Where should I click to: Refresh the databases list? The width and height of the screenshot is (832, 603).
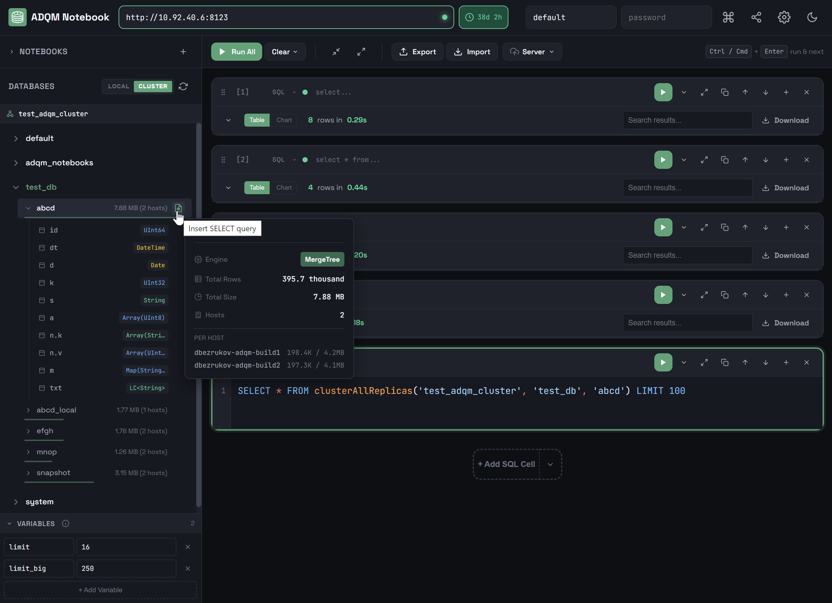click(x=183, y=86)
